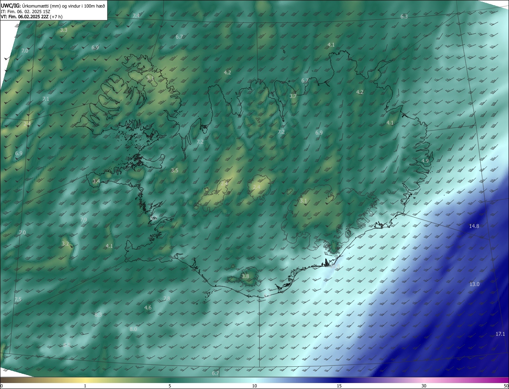Click the 14.8 value label
The height and width of the screenshot is (389, 509).
click(x=474, y=226)
